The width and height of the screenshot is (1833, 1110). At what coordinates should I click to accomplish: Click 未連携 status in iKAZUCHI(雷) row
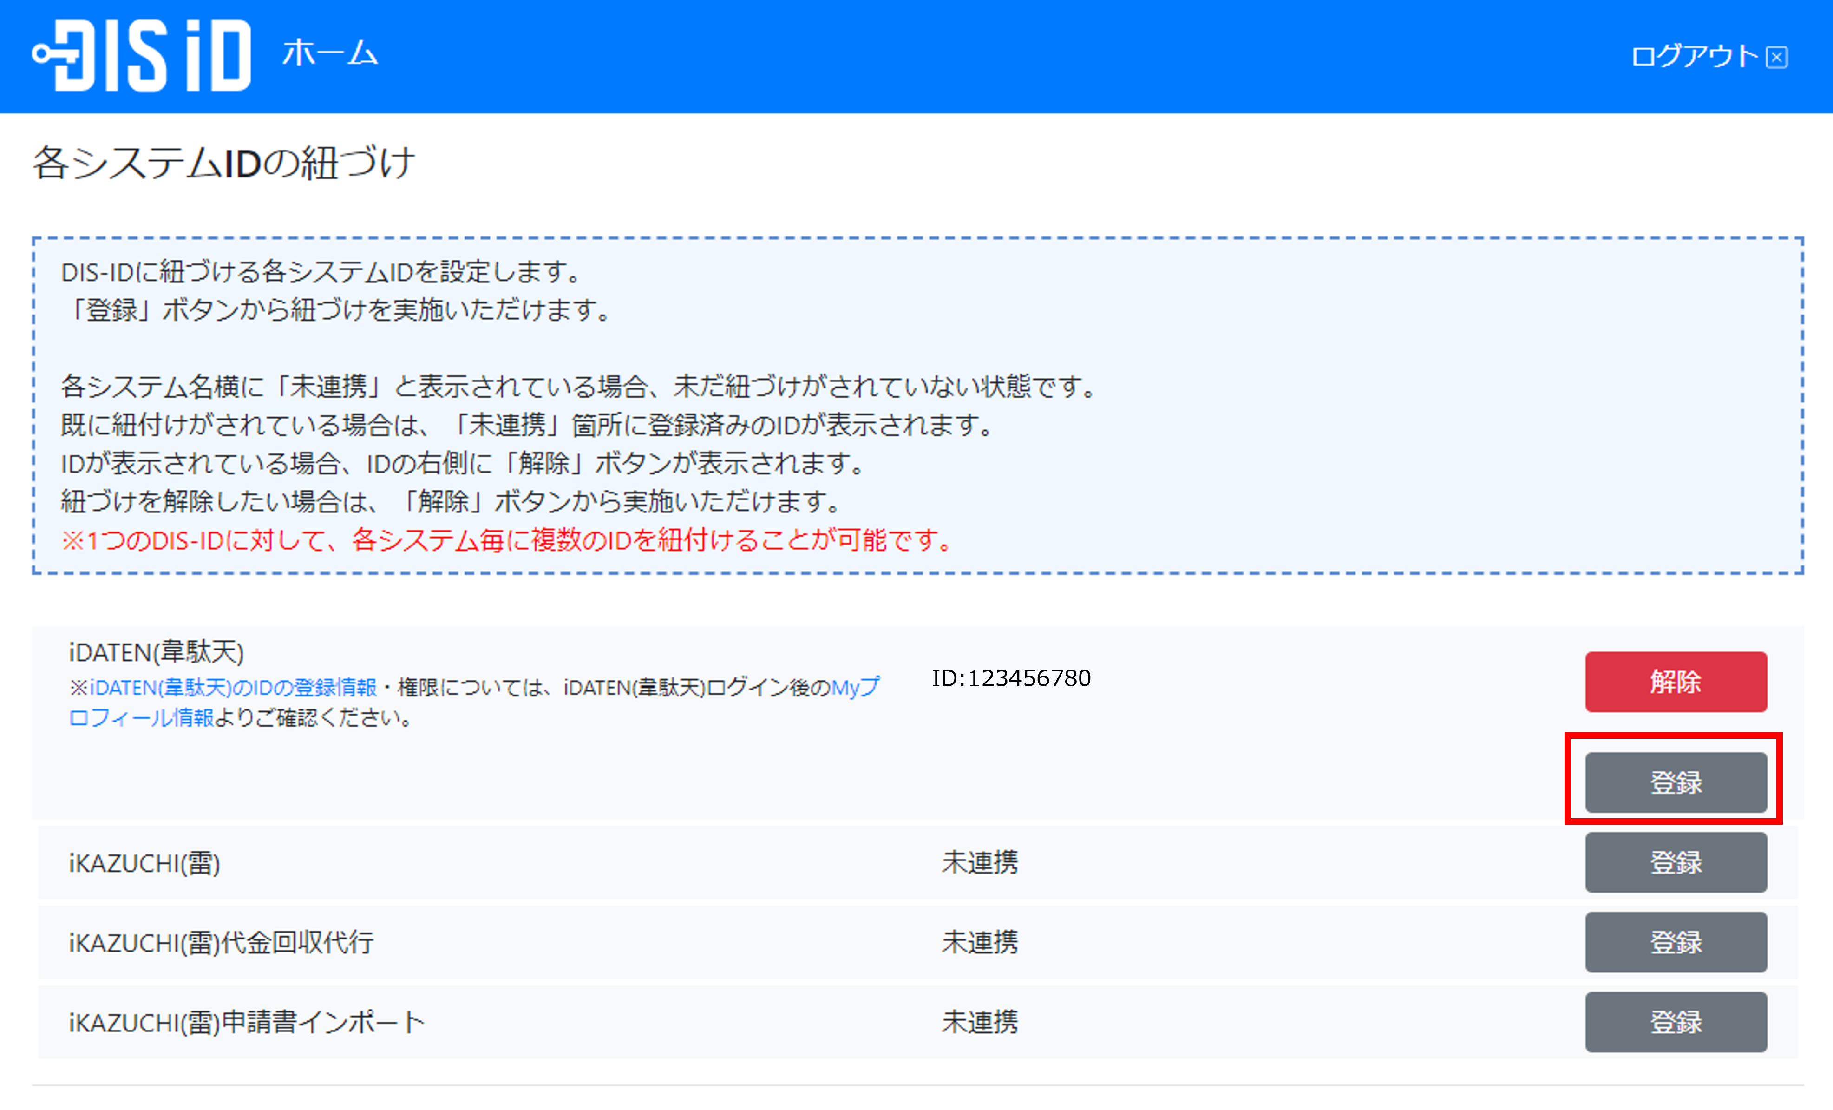980,862
